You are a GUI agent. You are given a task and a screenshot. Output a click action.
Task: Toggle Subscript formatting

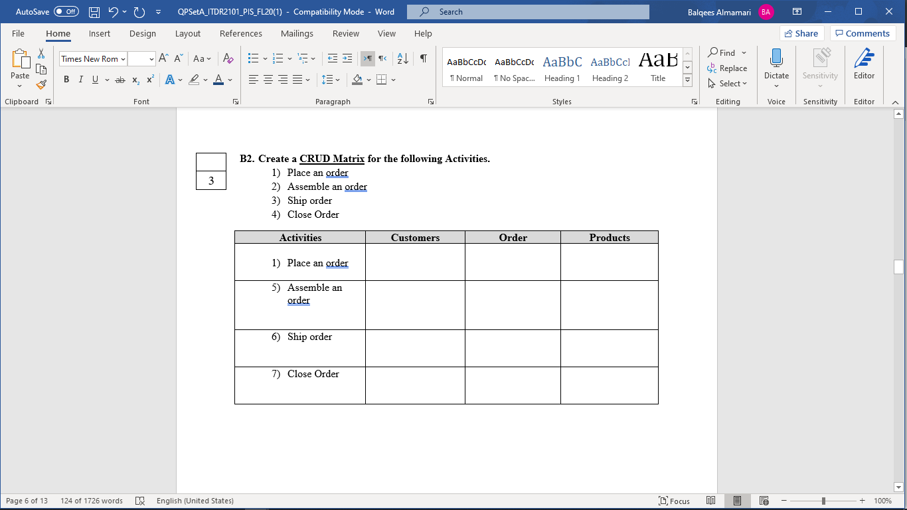(x=135, y=80)
